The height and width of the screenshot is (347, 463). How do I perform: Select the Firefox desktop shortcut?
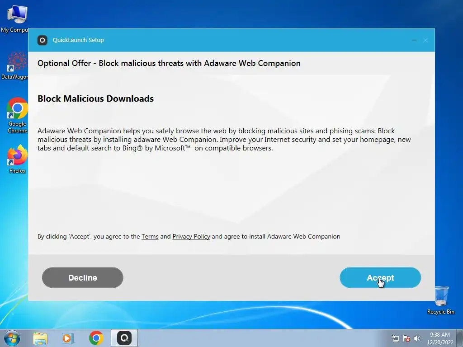[17, 159]
